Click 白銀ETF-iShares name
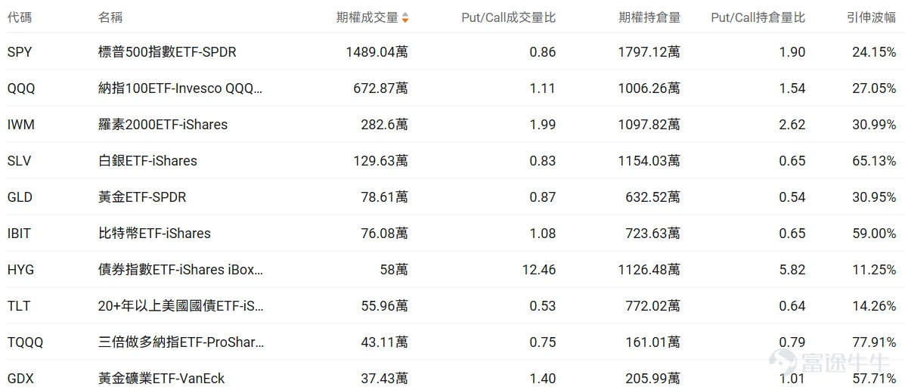 [147, 161]
